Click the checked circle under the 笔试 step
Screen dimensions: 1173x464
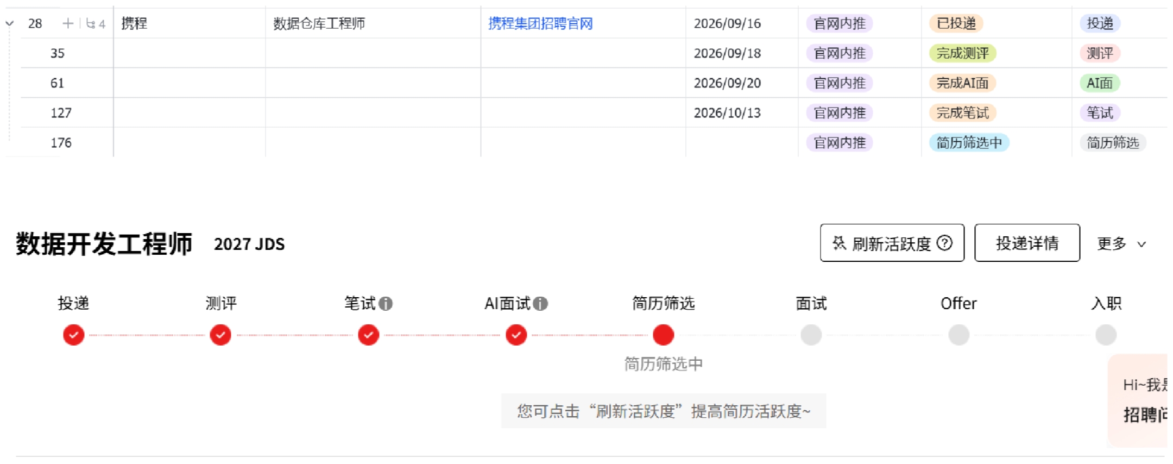pos(369,335)
